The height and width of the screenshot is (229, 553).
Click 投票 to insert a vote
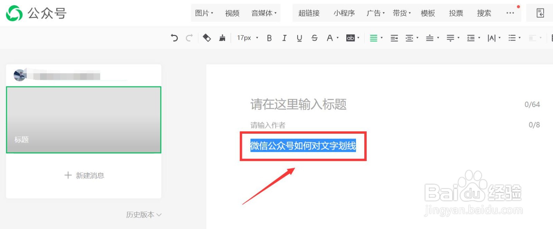456,13
